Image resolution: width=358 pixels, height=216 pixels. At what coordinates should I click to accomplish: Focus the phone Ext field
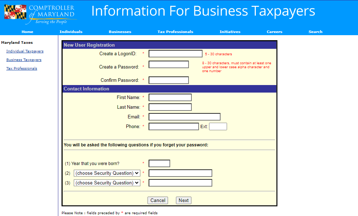(218, 127)
